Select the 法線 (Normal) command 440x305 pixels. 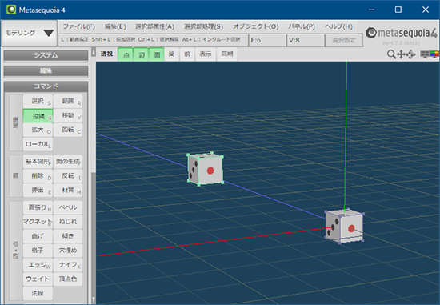[38, 294]
